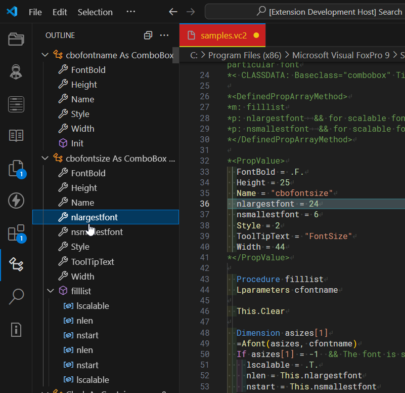
Task: Select FontBold under cbofontsize
Action: click(x=106, y=173)
